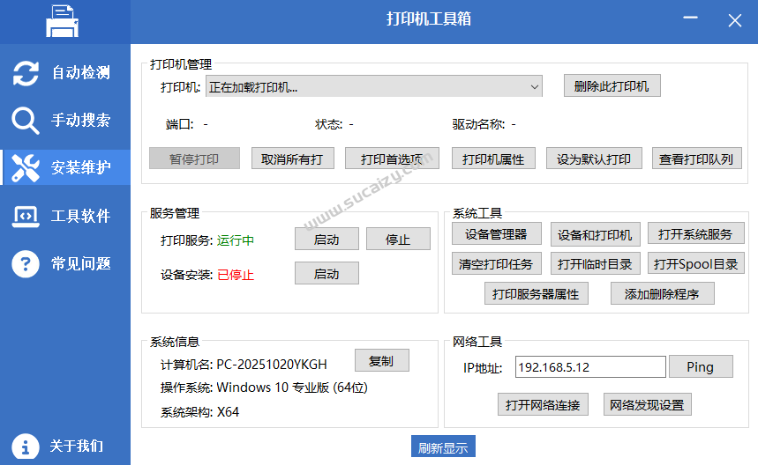Click the question mark icon for 常见问题
Screen dimensions: 758x465
(25, 264)
